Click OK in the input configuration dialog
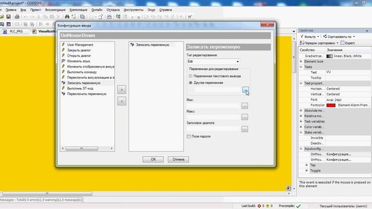The height and width of the screenshot is (209, 372). point(153,159)
